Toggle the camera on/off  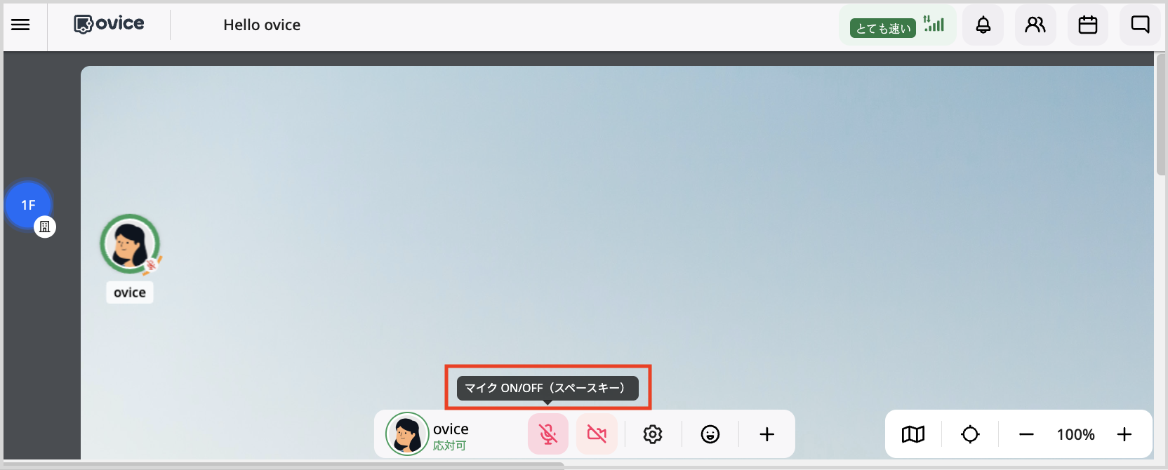pos(597,434)
